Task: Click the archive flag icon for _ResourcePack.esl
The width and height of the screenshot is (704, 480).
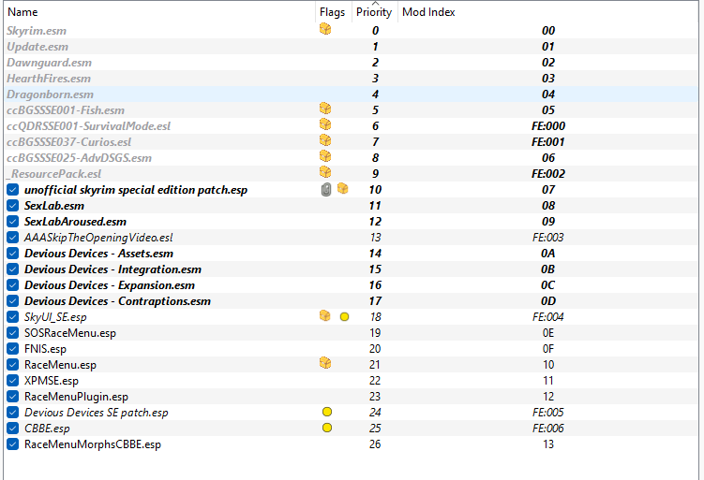Action: [x=325, y=172]
